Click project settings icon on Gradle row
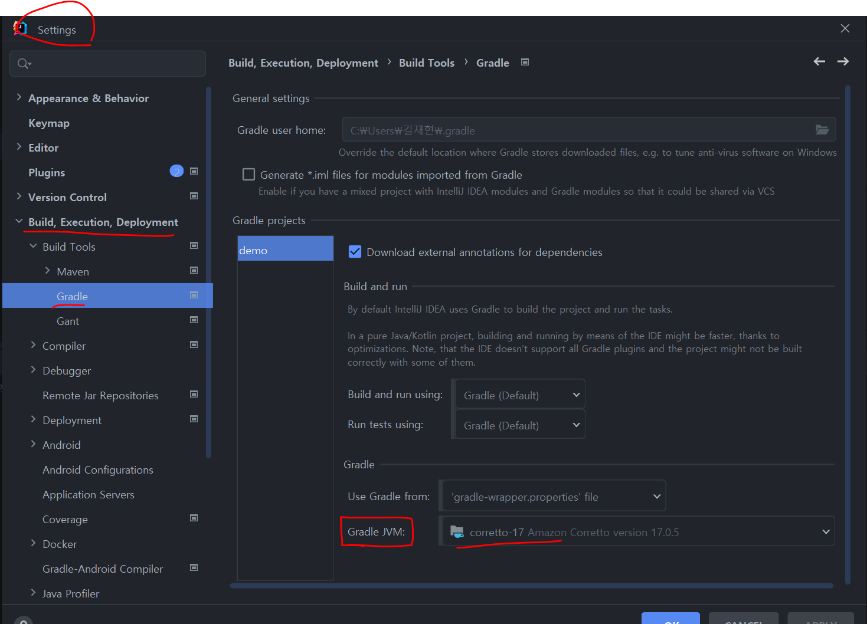 194,295
